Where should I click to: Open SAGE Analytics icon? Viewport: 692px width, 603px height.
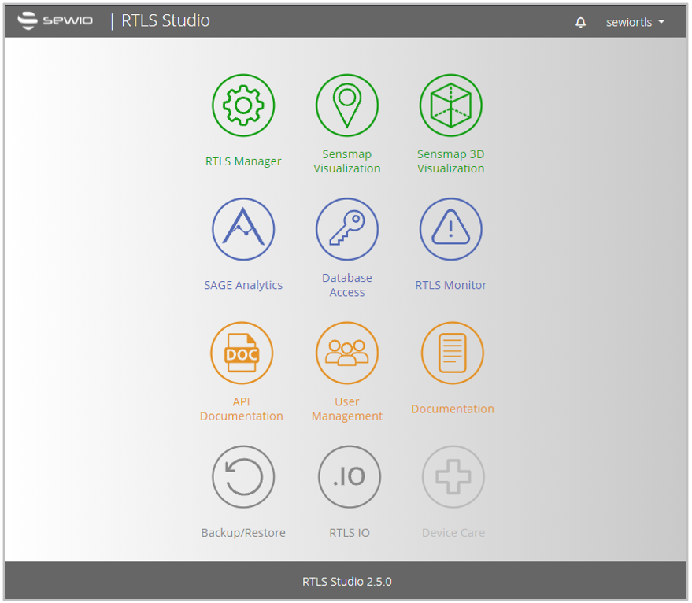click(x=243, y=229)
